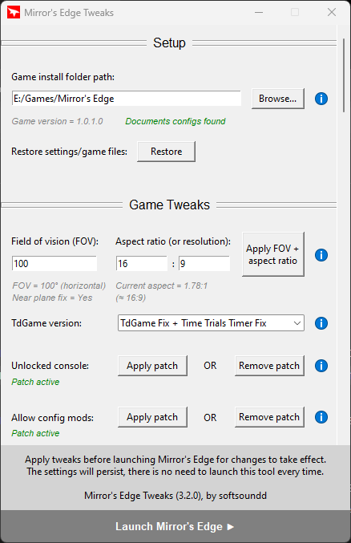Focus the game install folder path field
Image resolution: width=351 pixels, height=543 pixels.
pos(127,99)
